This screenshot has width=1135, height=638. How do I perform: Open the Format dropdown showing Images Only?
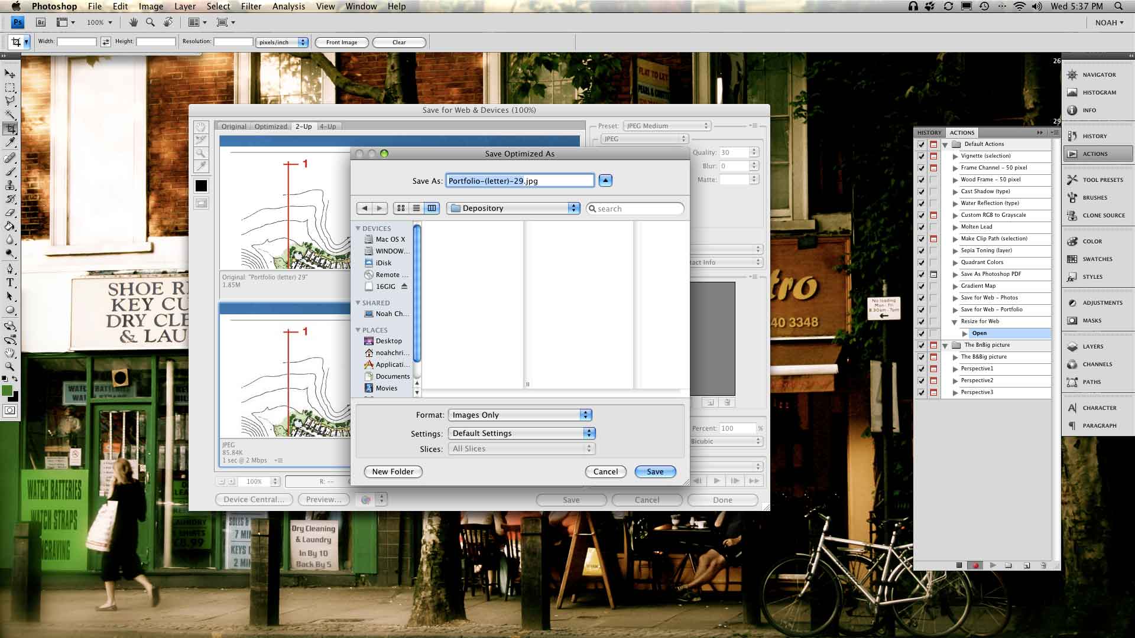click(x=520, y=415)
